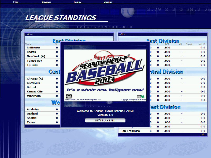Select Minnesota team row
The image size is (211, 158).
click(x=42, y=96)
